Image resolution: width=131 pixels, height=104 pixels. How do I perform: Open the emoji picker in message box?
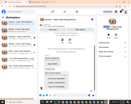tap(89, 95)
